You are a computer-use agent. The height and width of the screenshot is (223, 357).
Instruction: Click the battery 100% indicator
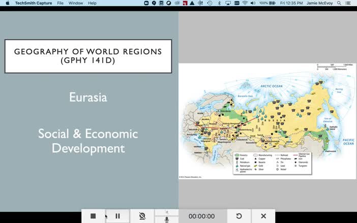(267, 3)
